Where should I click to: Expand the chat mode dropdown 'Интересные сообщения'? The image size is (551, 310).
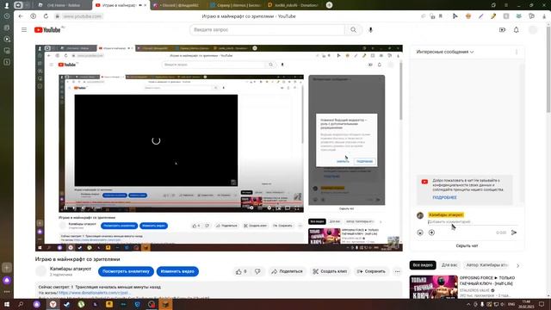[445, 52]
